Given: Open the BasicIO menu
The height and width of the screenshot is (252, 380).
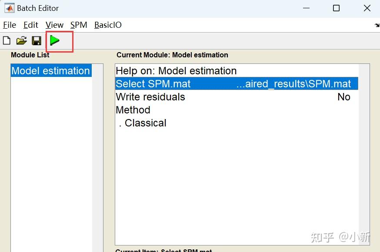Looking at the screenshot, I should 108,25.
